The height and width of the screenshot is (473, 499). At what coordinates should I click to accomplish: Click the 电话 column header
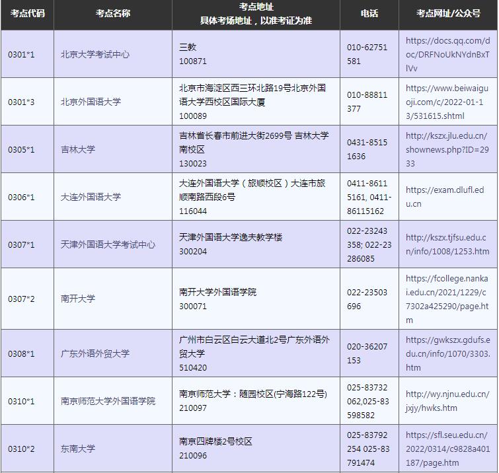point(369,13)
